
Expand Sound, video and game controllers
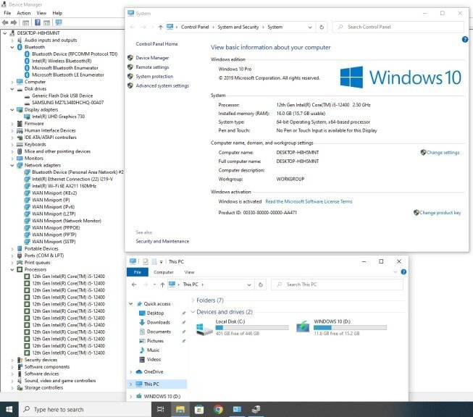click(12, 381)
